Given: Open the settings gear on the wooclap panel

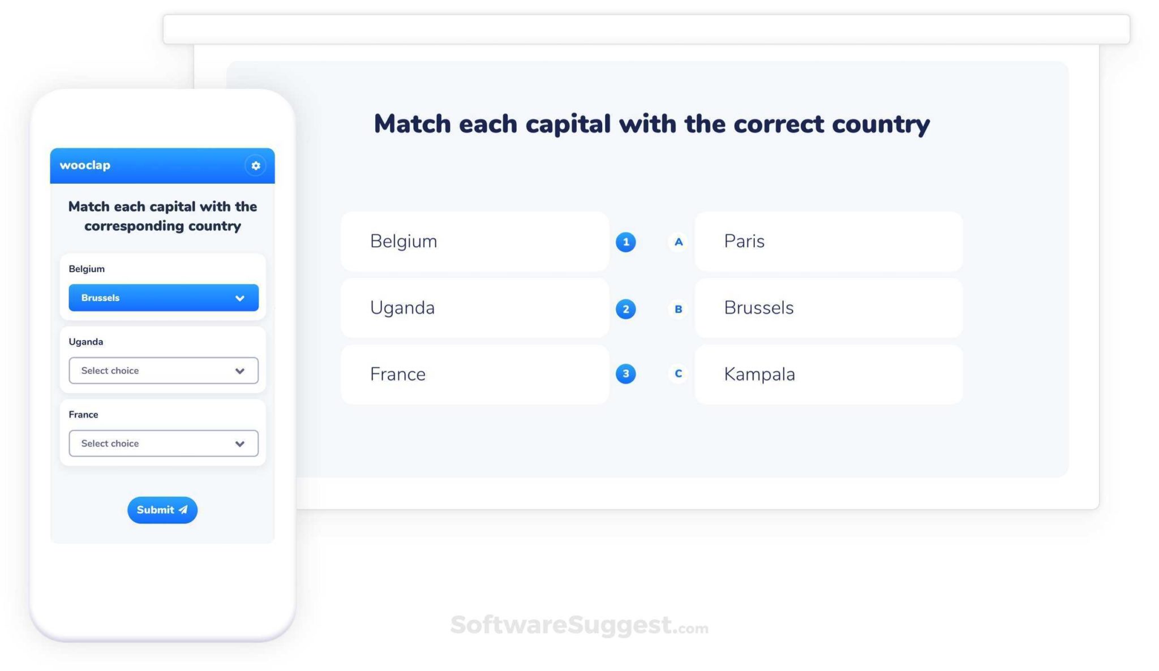Looking at the screenshot, I should tap(255, 165).
